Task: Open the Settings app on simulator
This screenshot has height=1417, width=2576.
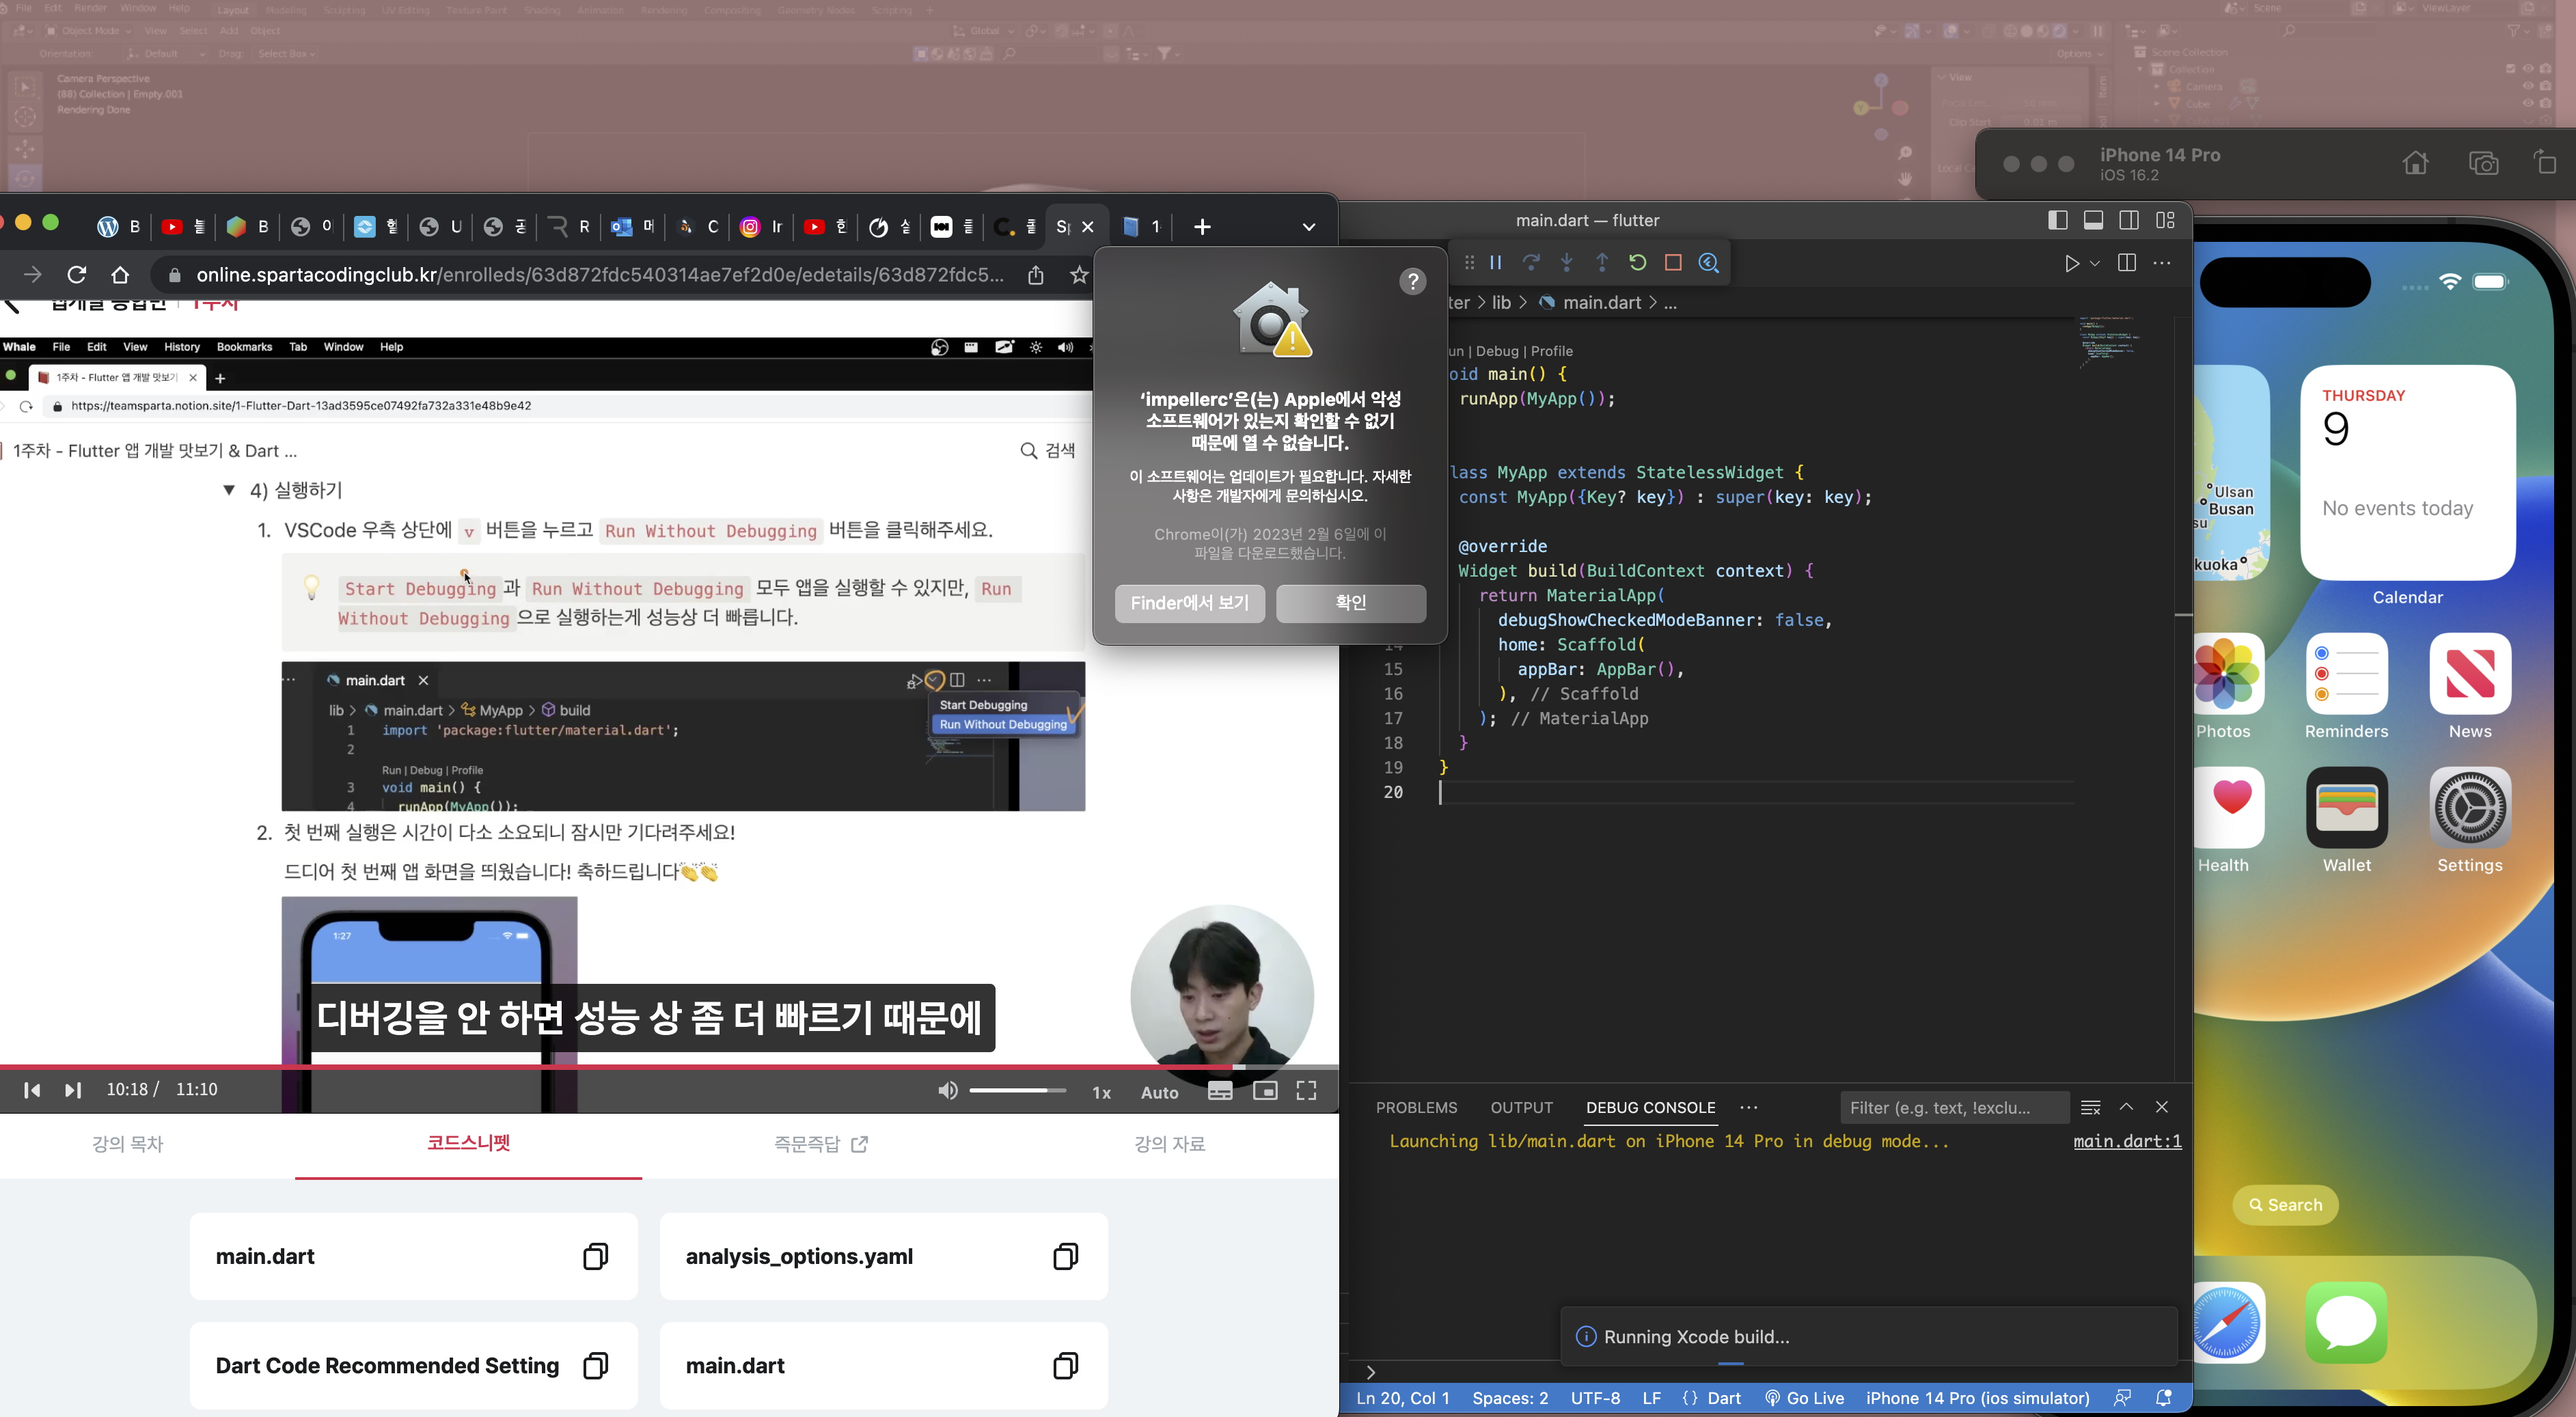Action: [x=2470, y=807]
